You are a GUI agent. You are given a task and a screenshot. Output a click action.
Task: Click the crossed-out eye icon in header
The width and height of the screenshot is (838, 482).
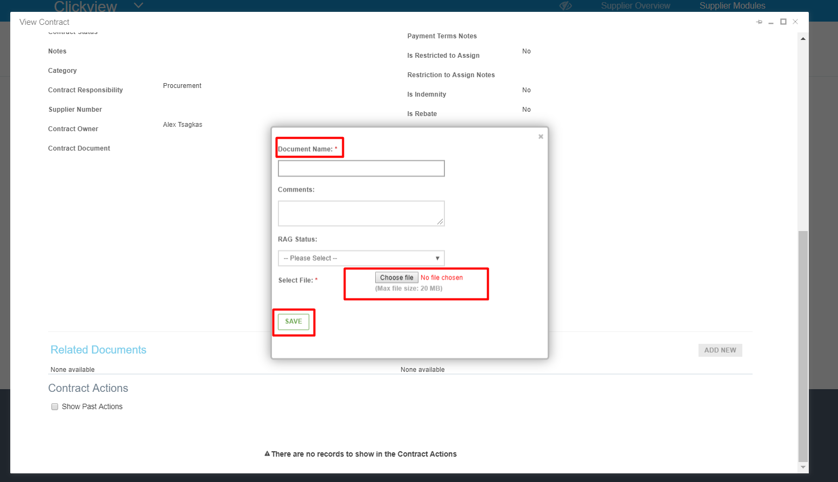(566, 6)
